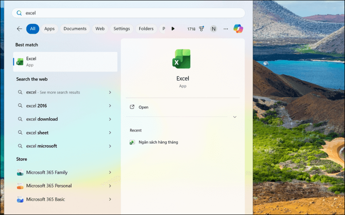Open the three-dot more options menu

(x=226, y=29)
